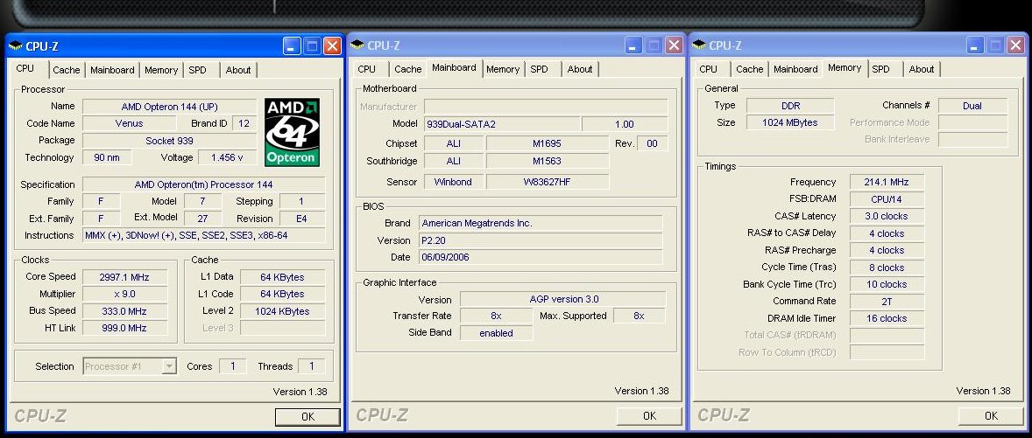Viewport: 1032px width, 438px height.
Task: Click the AMD 64 Opteron logo
Action: [x=293, y=132]
